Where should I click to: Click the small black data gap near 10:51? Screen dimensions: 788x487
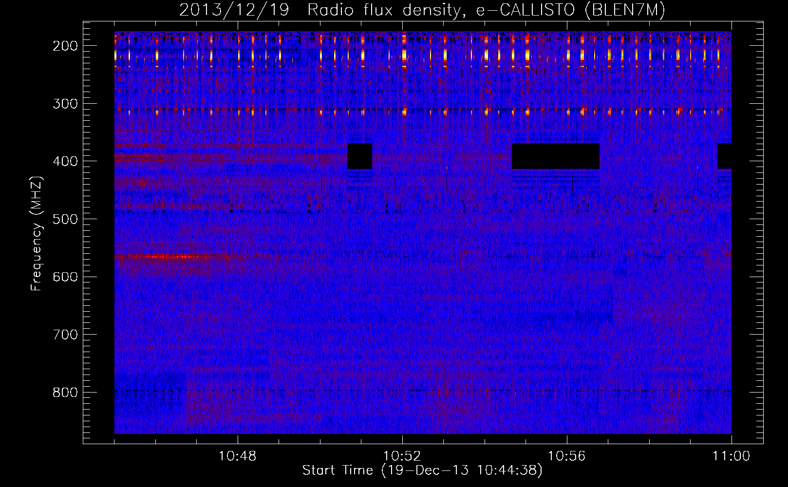click(x=359, y=156)
